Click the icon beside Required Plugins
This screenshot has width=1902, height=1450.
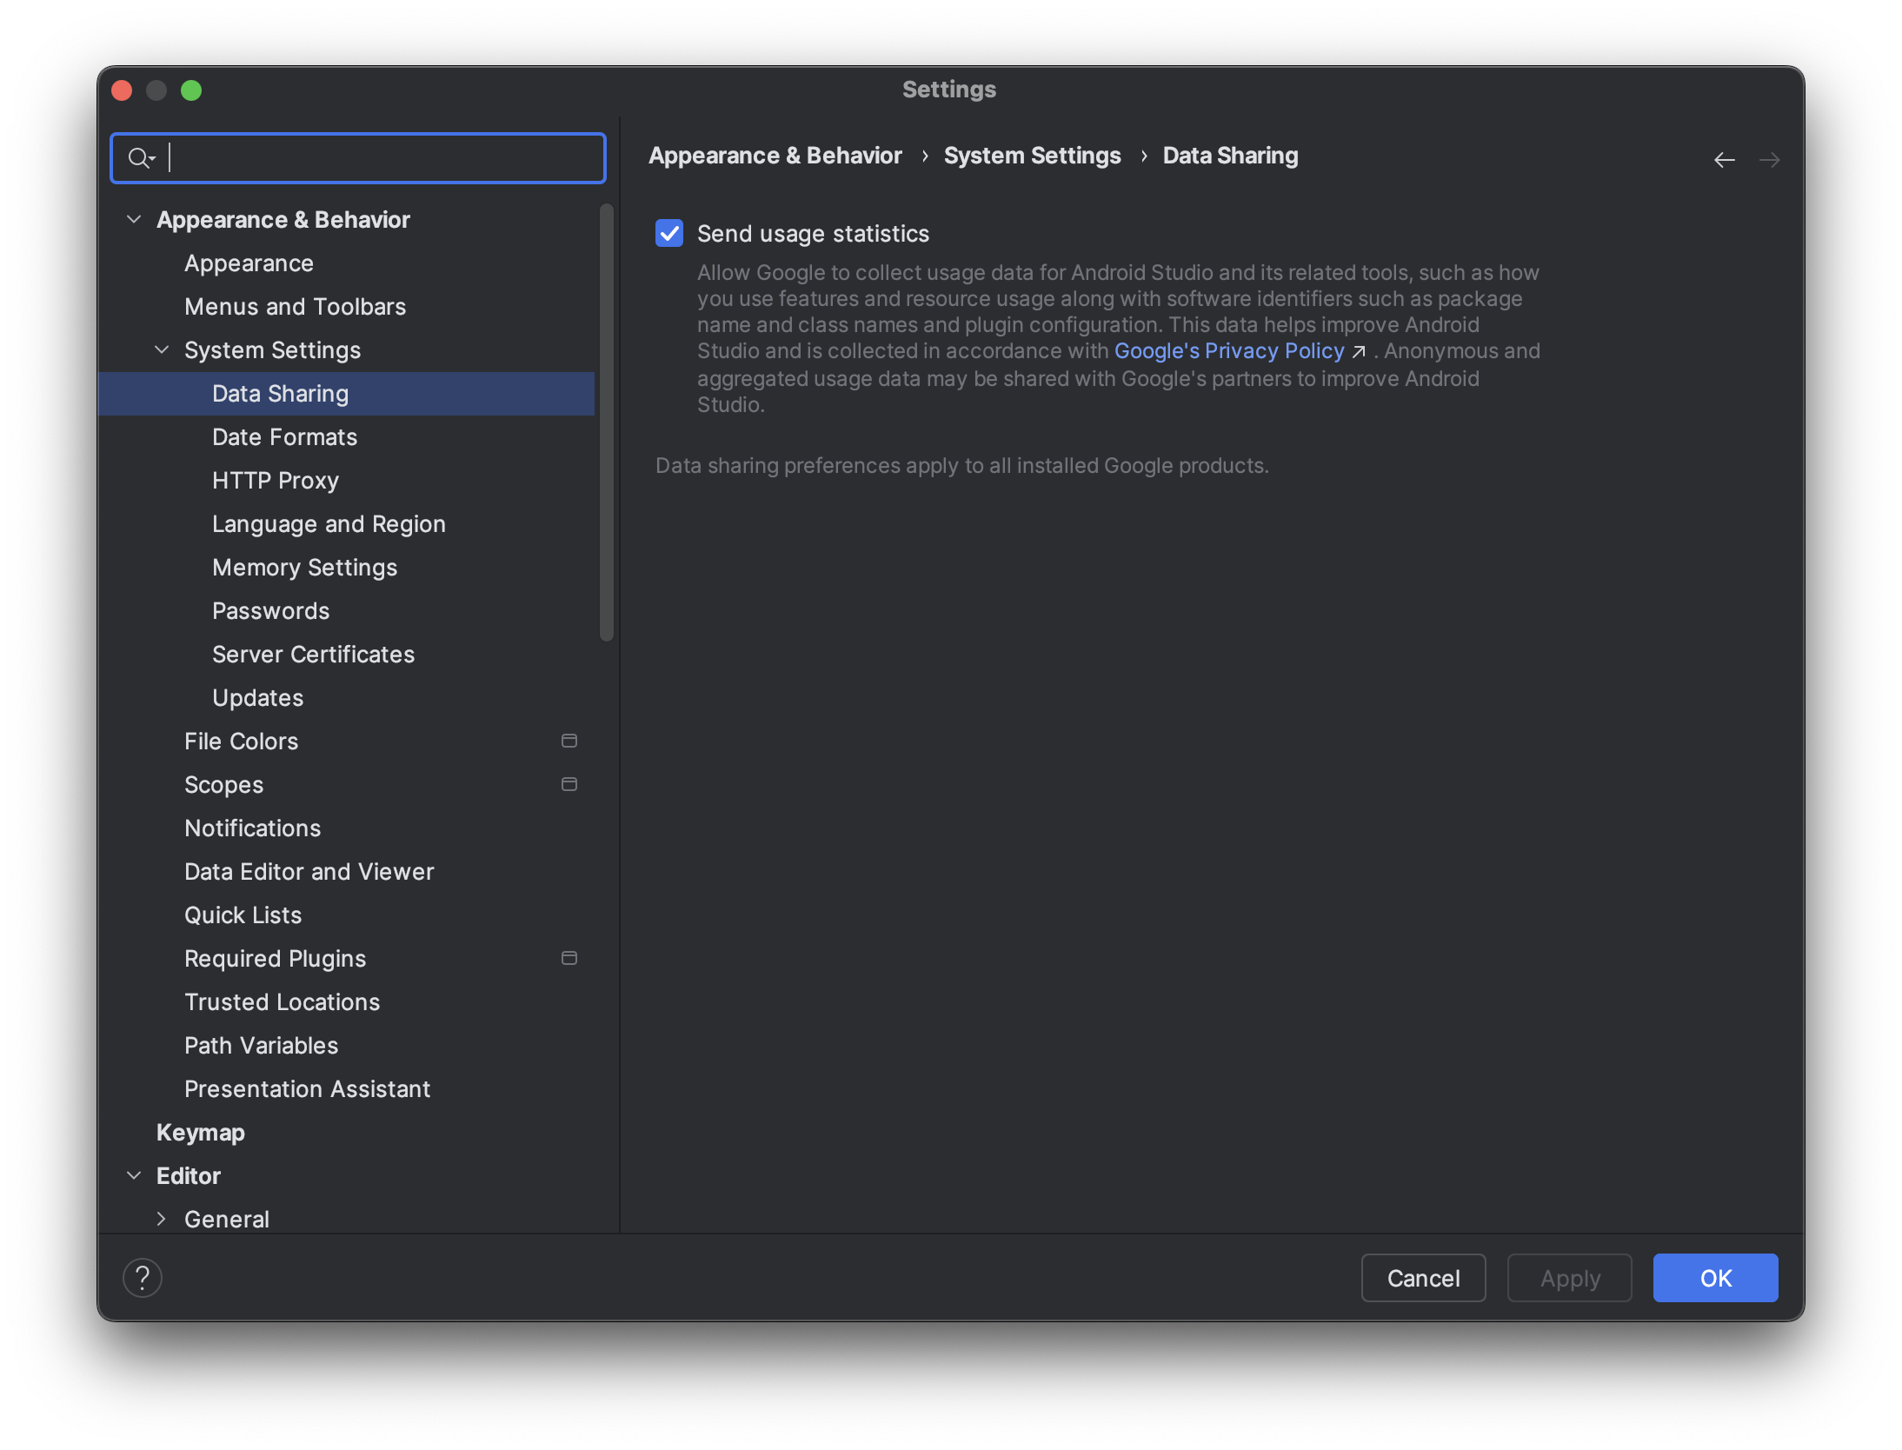coord(569,958)
